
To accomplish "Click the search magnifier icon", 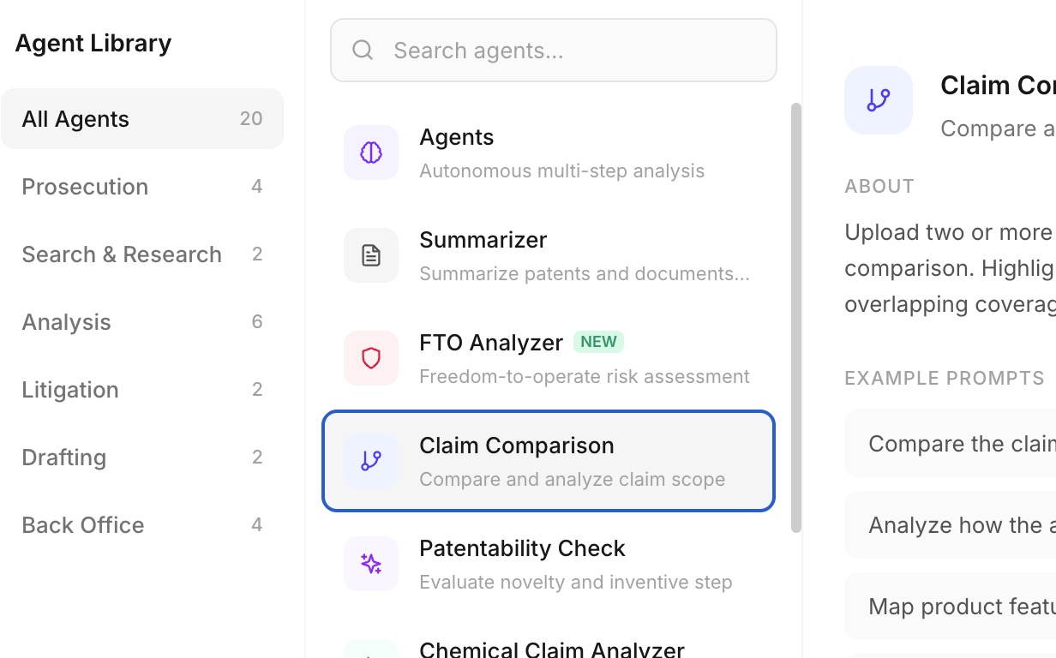I will [x=362, y=50].
